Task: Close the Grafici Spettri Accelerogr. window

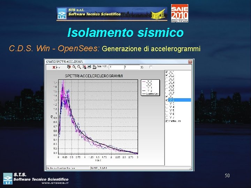Action: tap(190, 62)
